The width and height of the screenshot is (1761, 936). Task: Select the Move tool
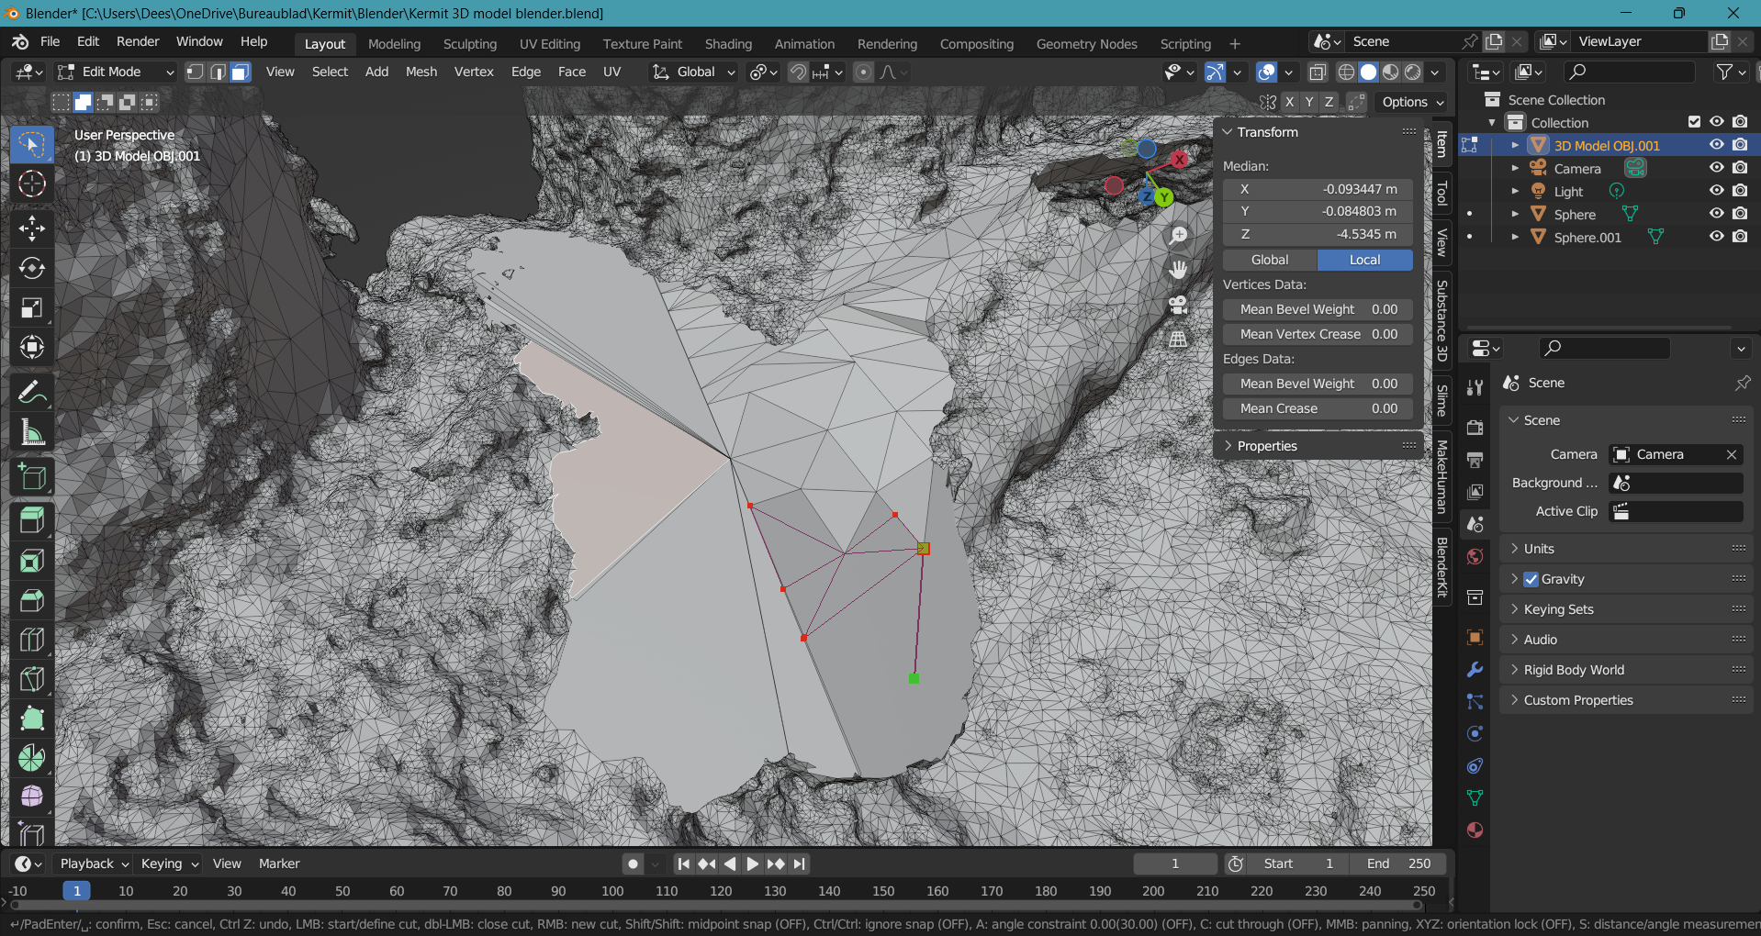click(x=32, y=228)
